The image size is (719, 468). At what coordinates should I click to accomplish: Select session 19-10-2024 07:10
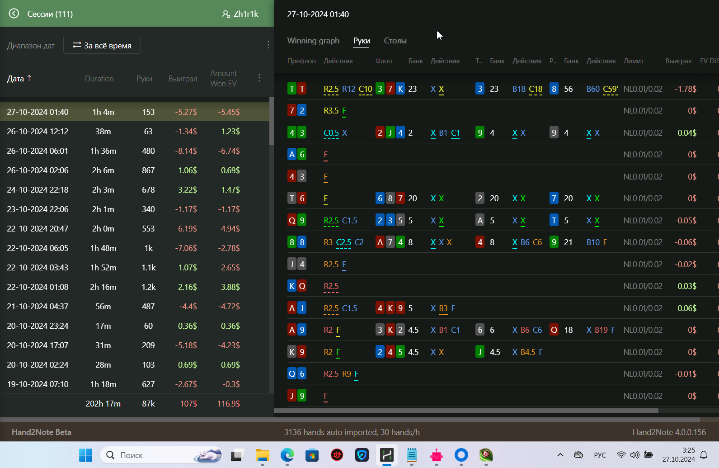click(x=135, y=384)
